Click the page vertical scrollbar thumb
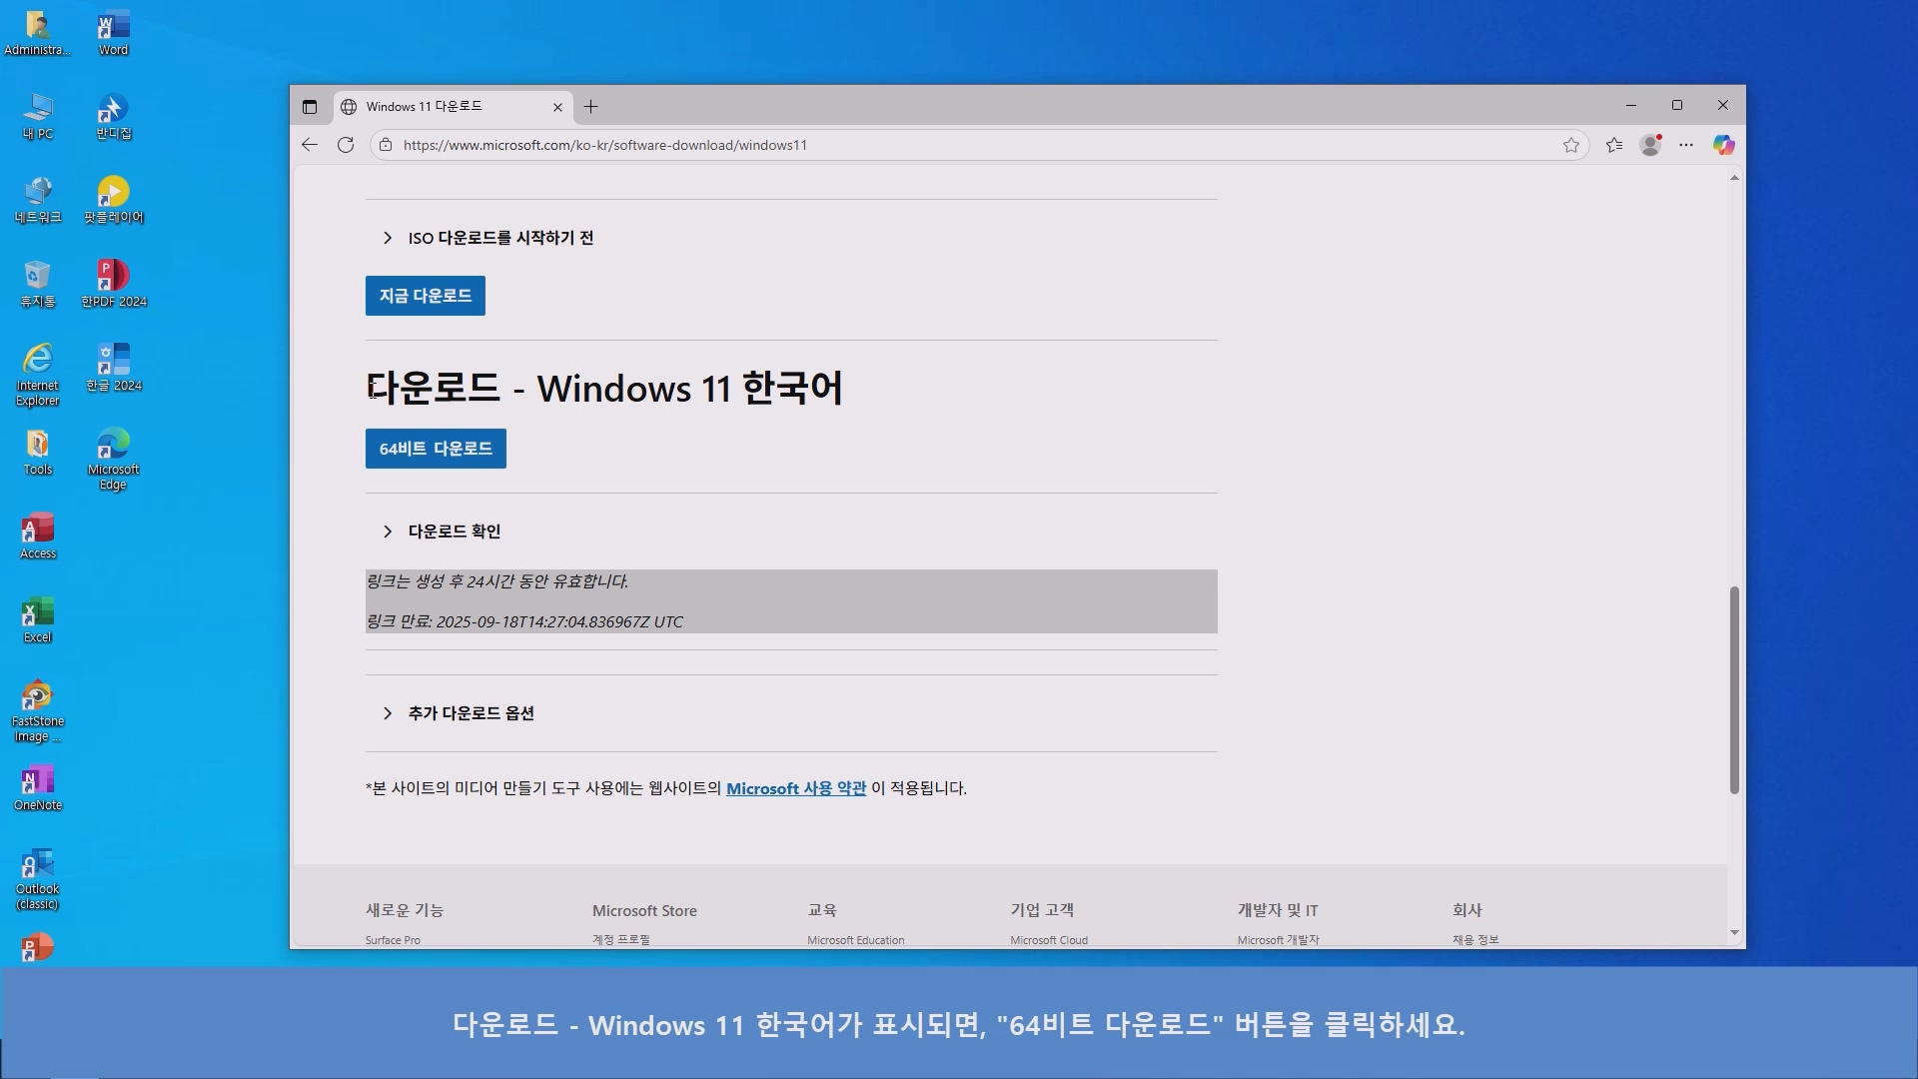The width and height of the screenshot is (1918, 1079). click(1734, 689)
